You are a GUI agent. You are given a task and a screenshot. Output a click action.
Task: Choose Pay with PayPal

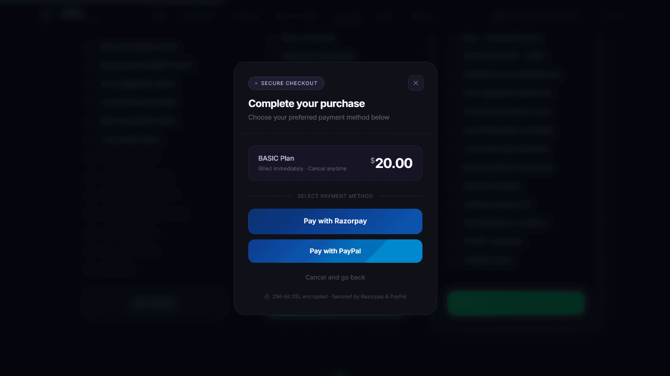335,251
